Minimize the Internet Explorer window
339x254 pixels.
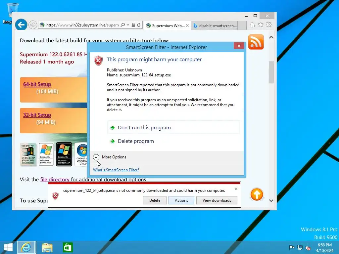[246, 16]
